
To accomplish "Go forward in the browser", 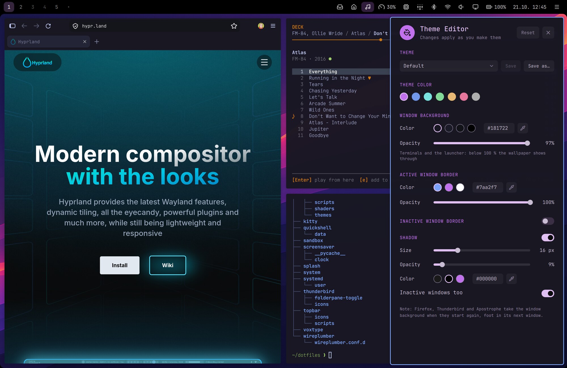I will pos(36,26).
